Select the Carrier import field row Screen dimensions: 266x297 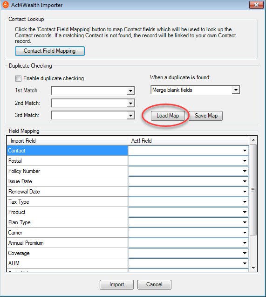click(68, 233)
